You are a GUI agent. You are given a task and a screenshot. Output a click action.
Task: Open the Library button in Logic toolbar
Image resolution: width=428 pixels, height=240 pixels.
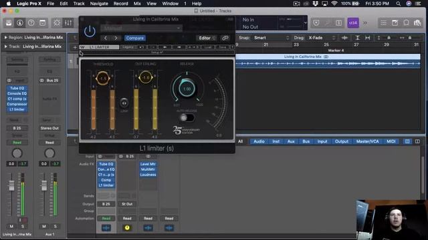tap(9, 23)
